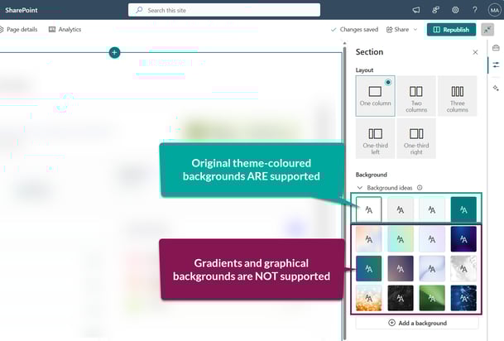Click the collapse arrows icon beside Republish
The height and width of the screenshot is (341, 504).
point(487,30)
